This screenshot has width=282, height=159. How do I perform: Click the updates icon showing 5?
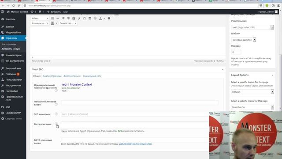[x=33, y=12]
